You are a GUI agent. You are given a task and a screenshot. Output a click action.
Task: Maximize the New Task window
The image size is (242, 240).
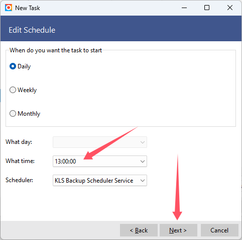click(207, 8)
